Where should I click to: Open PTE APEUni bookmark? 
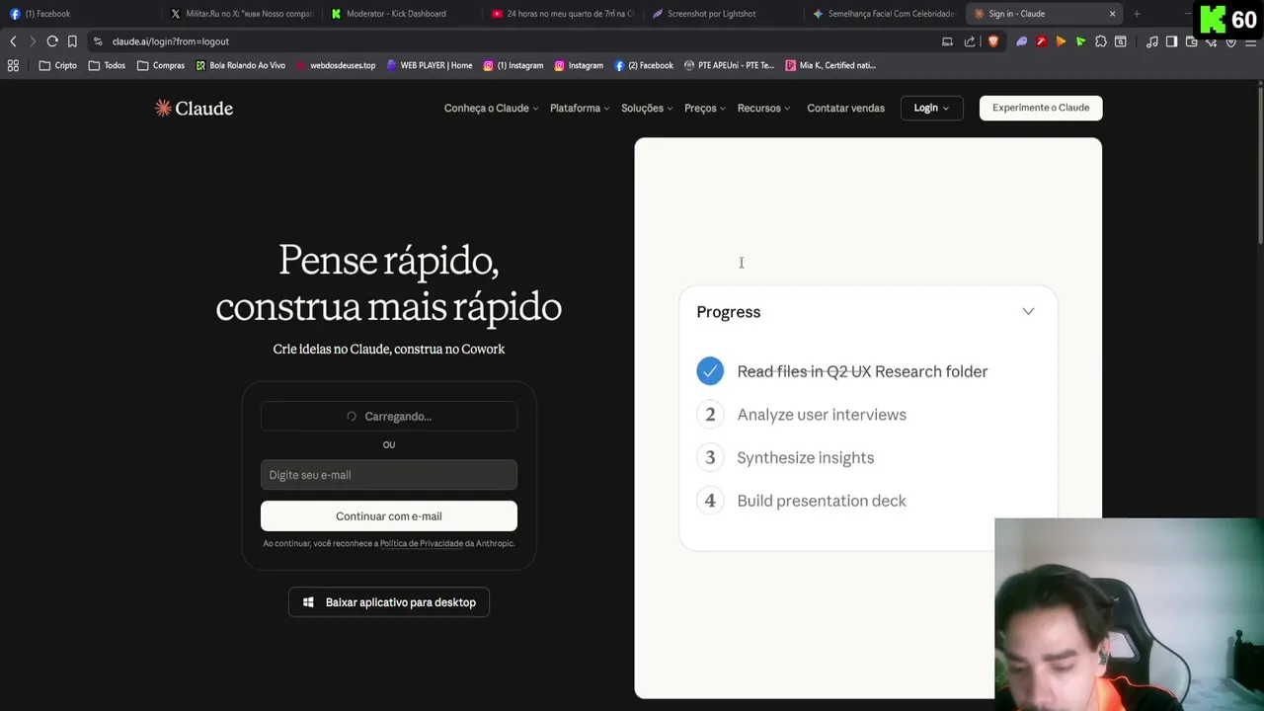coord(730,65)
